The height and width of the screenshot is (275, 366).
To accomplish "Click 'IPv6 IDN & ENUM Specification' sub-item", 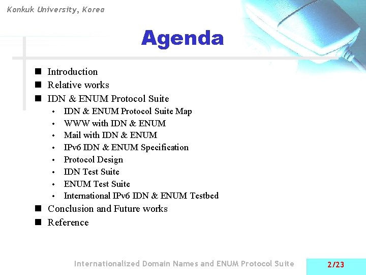I will pos(126,148).
